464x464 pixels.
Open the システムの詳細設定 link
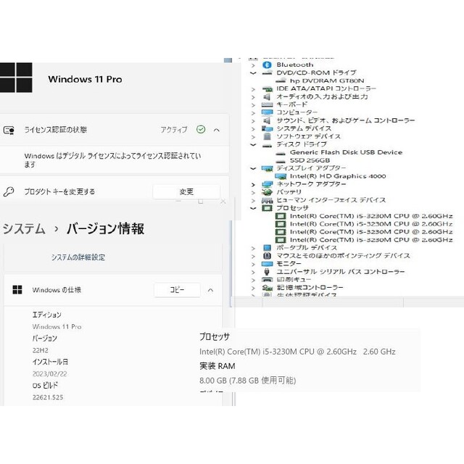[x=78, y=257]
